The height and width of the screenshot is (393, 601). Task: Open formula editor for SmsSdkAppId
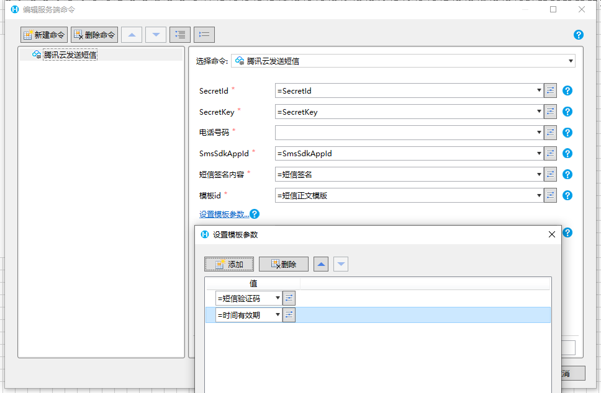[x=551, y=154]
